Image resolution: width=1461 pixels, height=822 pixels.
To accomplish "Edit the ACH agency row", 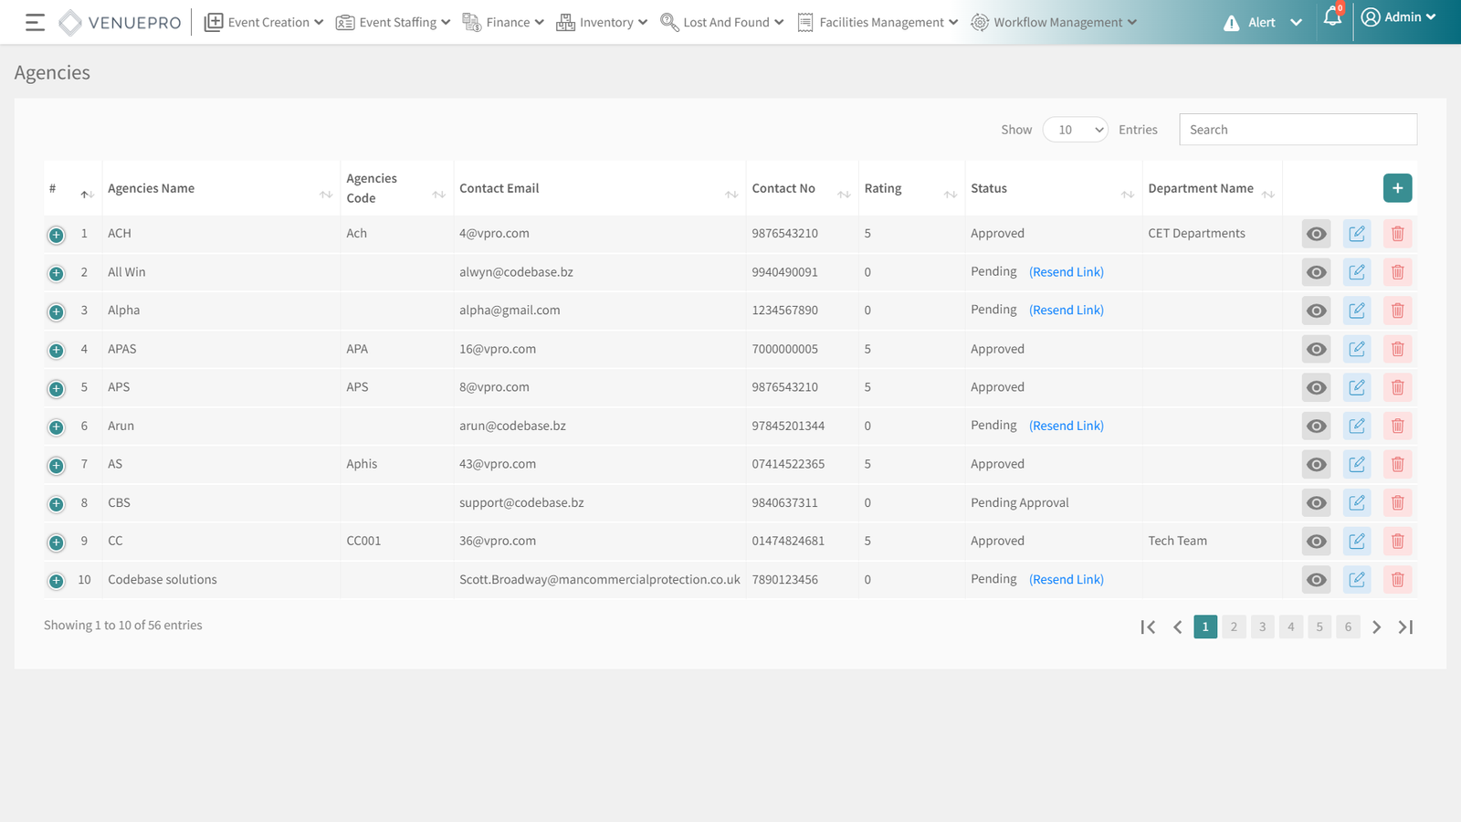I will (1357, 234).
